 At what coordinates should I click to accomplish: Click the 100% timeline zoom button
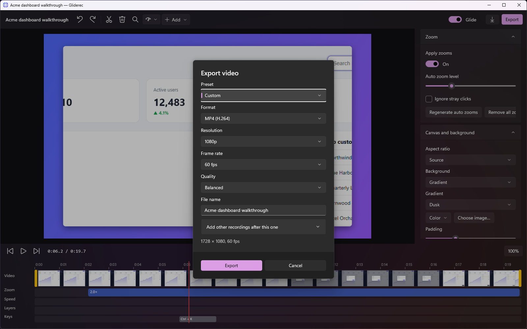(x=513, y=251)
